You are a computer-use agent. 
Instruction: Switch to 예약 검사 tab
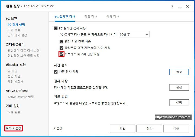coord(113,17)
